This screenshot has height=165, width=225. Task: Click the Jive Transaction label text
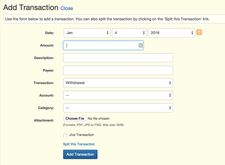pyautogui.click(x=82, y=135)
